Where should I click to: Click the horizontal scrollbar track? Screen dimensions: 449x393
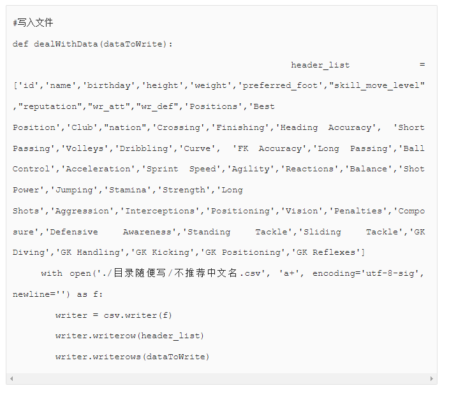tap(222, 379)
